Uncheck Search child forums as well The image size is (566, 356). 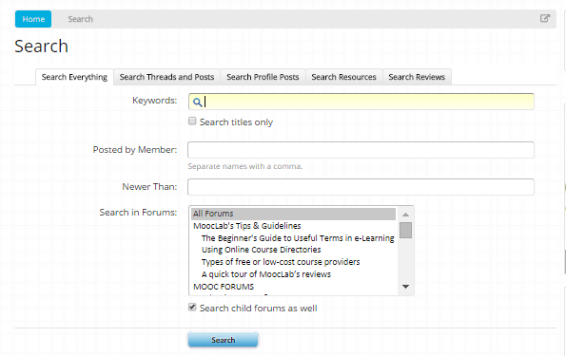(192, 308)
